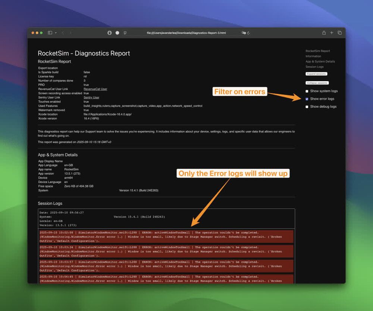Jump to Session Logs in the page outline
Viewport: 373px width, 311px height.
314,67
